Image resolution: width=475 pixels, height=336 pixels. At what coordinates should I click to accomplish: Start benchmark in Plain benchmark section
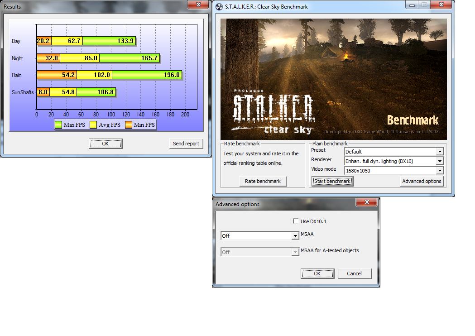[332, 181]
